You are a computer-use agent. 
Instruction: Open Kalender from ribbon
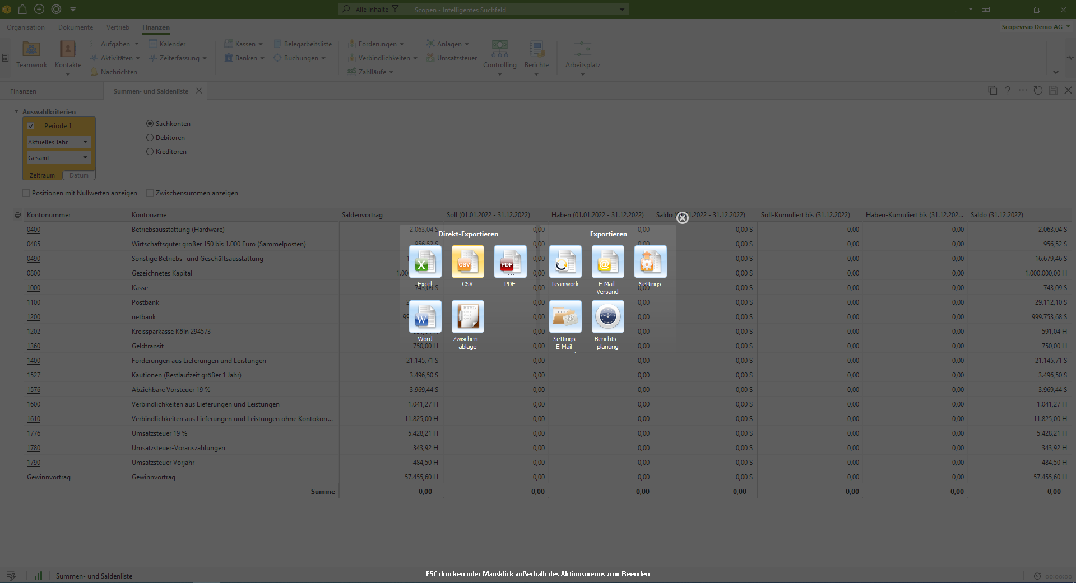pos(167,44)
